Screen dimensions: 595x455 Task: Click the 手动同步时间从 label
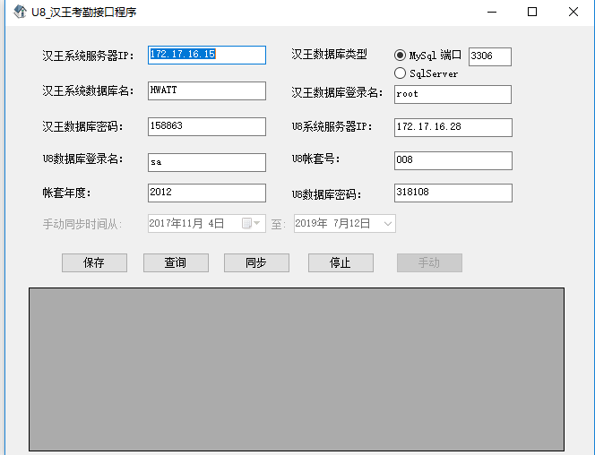coord(82,224)
